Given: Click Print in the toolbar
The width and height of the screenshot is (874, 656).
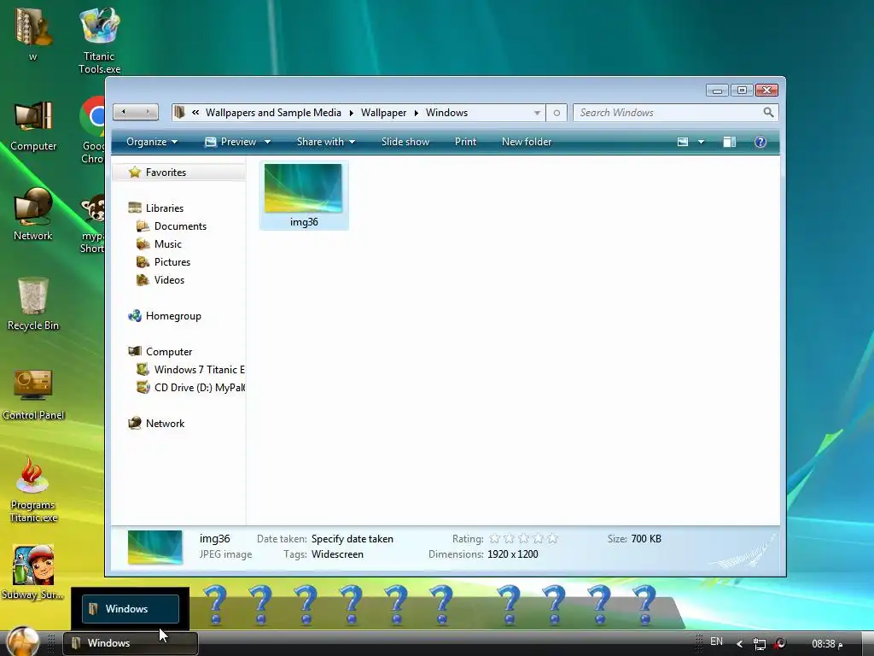Looking at the screenshot, I should (x=465, y=142).
